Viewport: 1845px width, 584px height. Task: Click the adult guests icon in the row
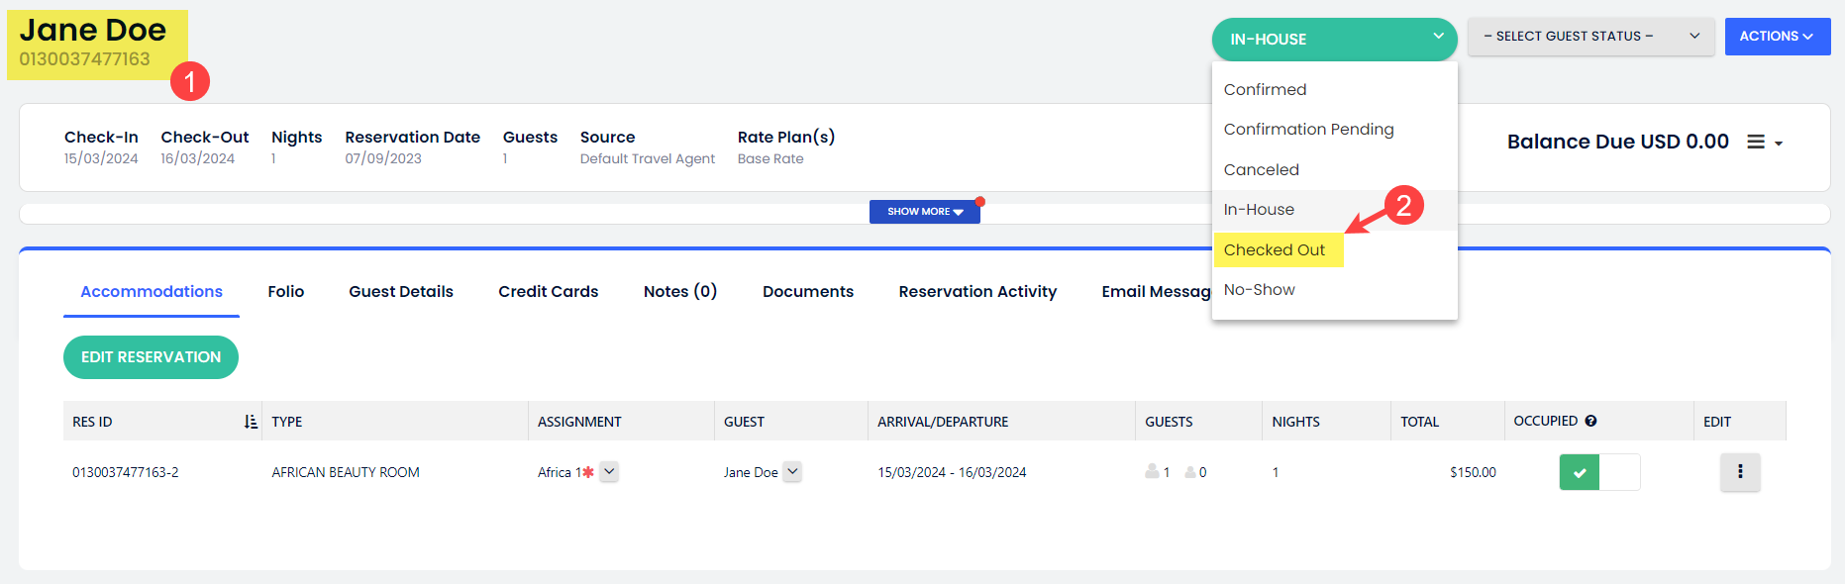pos(1152,472)
